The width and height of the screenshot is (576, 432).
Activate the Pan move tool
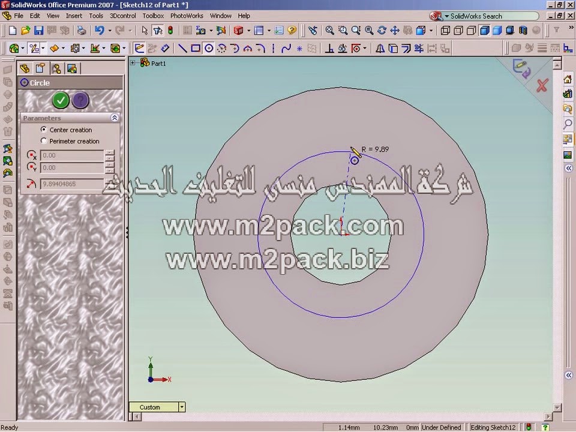(395, 31)
